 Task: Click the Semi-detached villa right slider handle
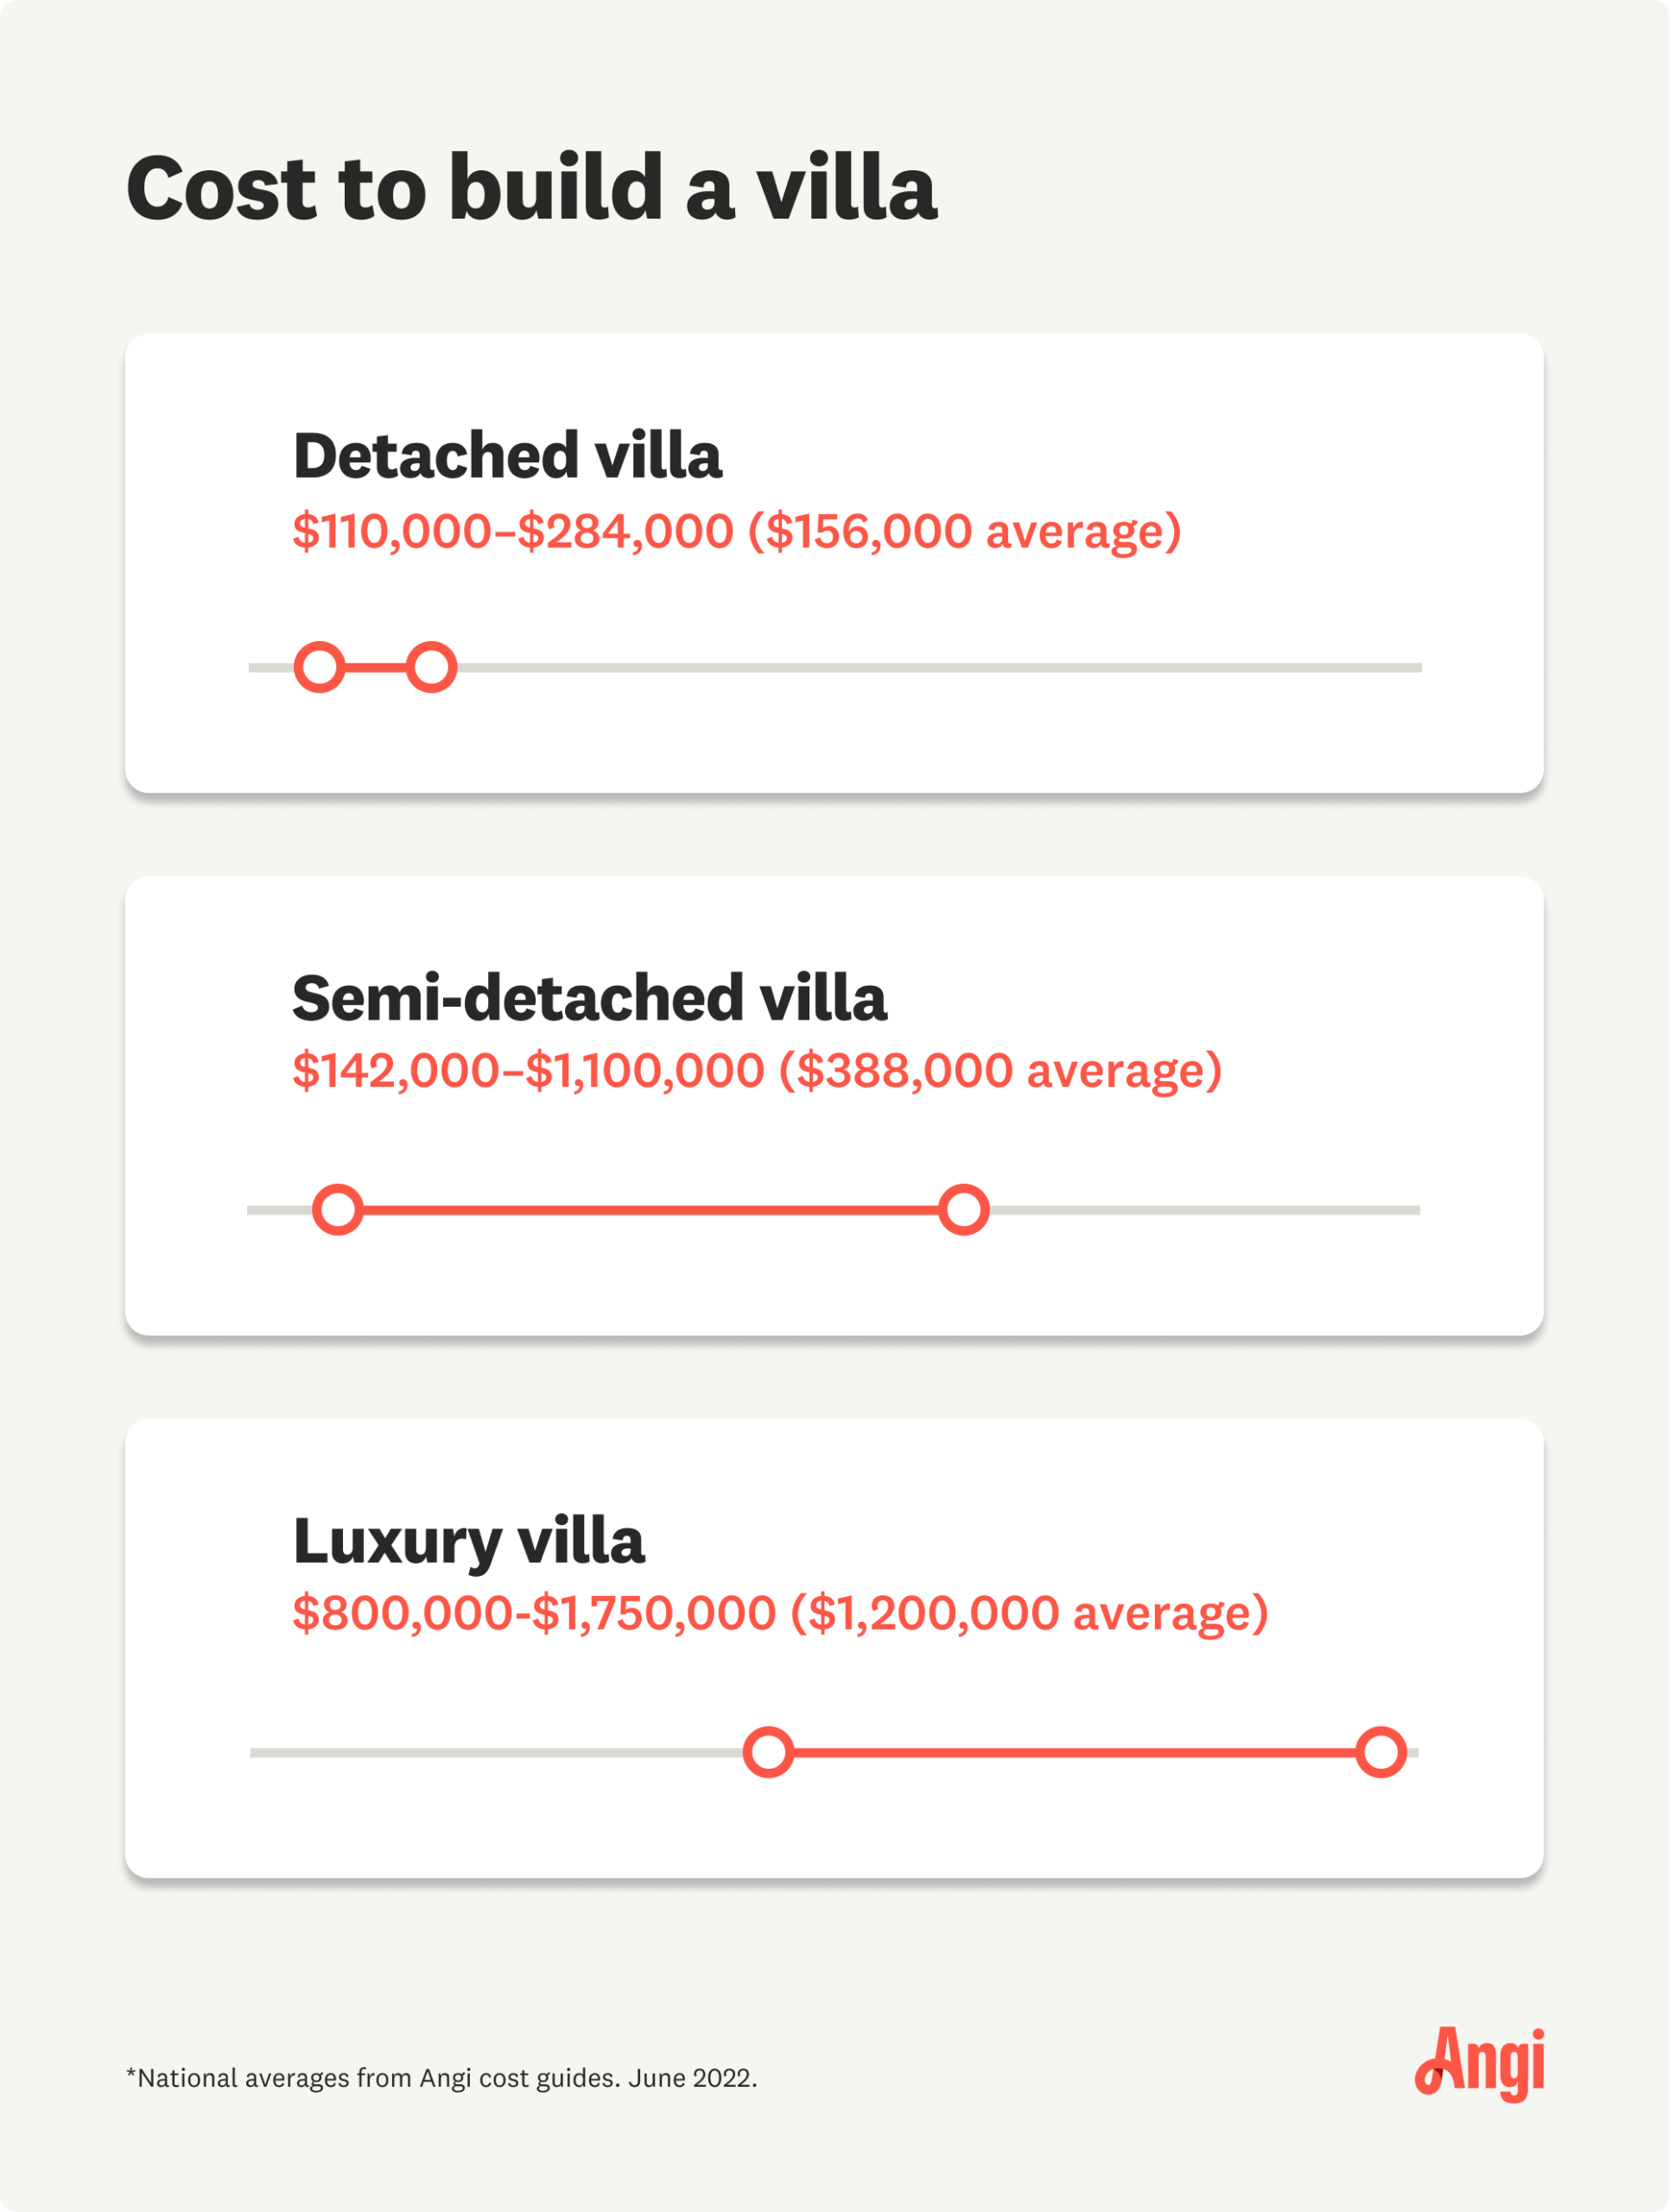point(964,1210)
